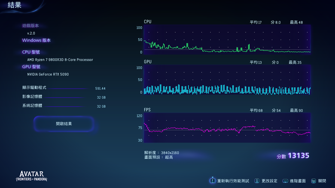Click the GPU 最高 35 value
This screenshot has width=335, height=188.
click(295, 63)
